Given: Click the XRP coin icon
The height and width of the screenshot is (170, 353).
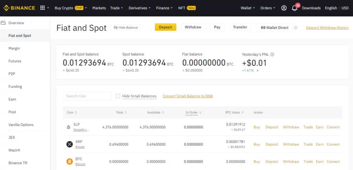Looking at the screenshot, I should click(x=70, y=145).
